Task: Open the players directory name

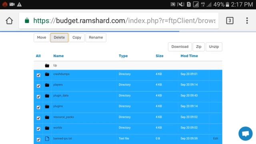Action: [58, 85]
